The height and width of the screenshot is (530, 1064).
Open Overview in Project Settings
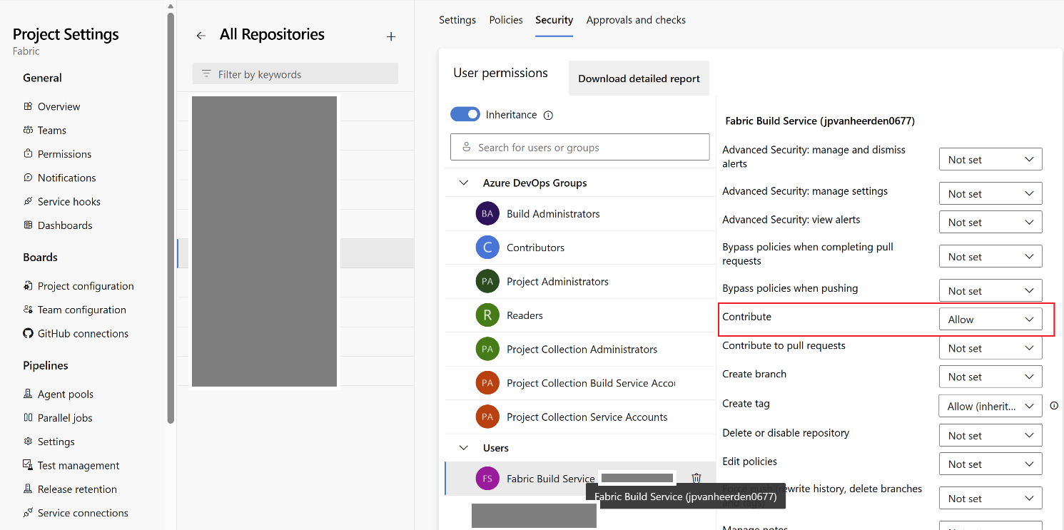(x=59, y=106)
